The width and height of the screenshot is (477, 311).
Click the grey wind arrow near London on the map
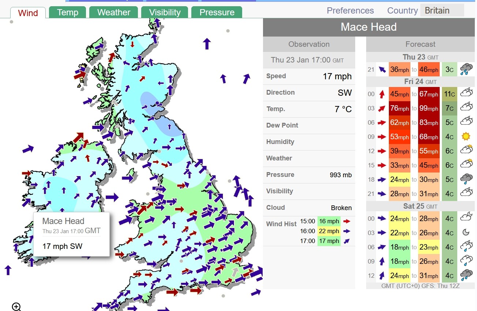point(234,272)
